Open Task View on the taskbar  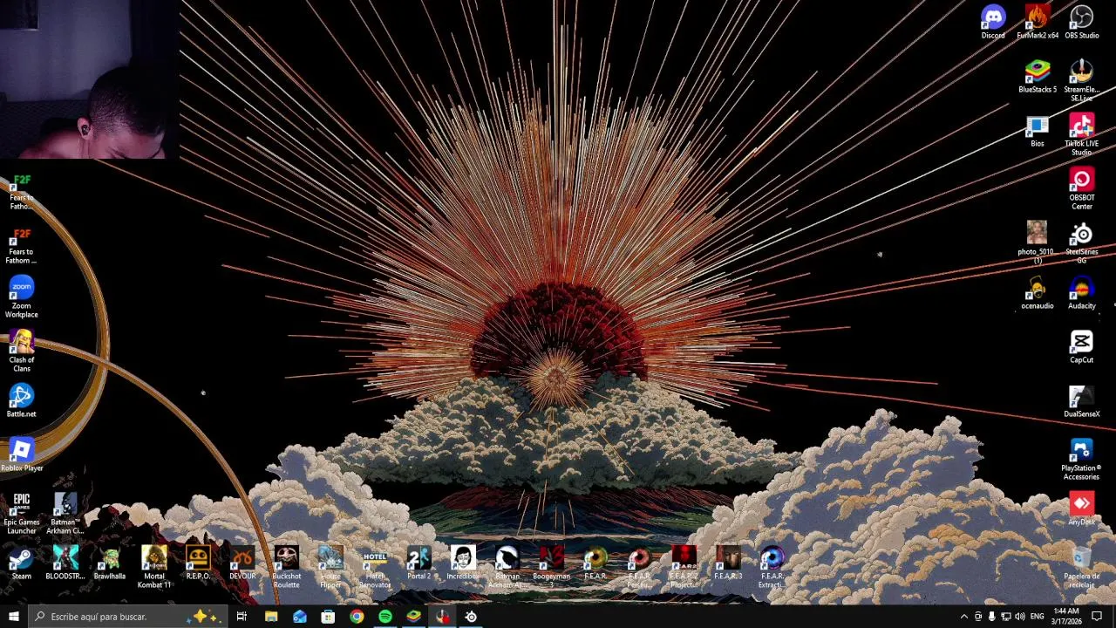tap(242, 617)
